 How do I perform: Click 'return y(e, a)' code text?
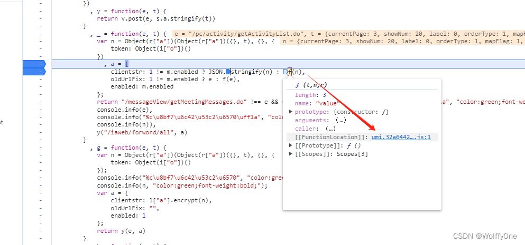pos(121,231)
